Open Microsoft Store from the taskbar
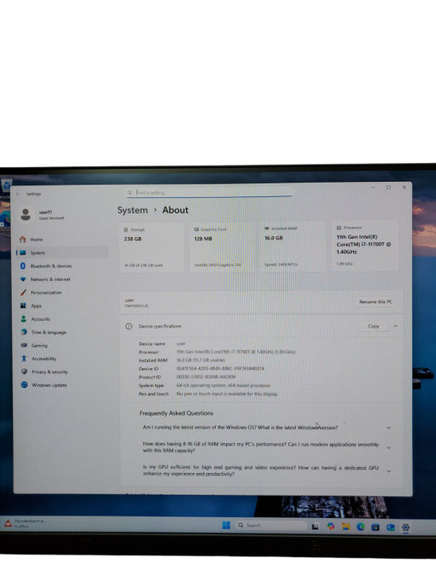The width and height of the screenshot is (436, 582). (x=375, y=527)
